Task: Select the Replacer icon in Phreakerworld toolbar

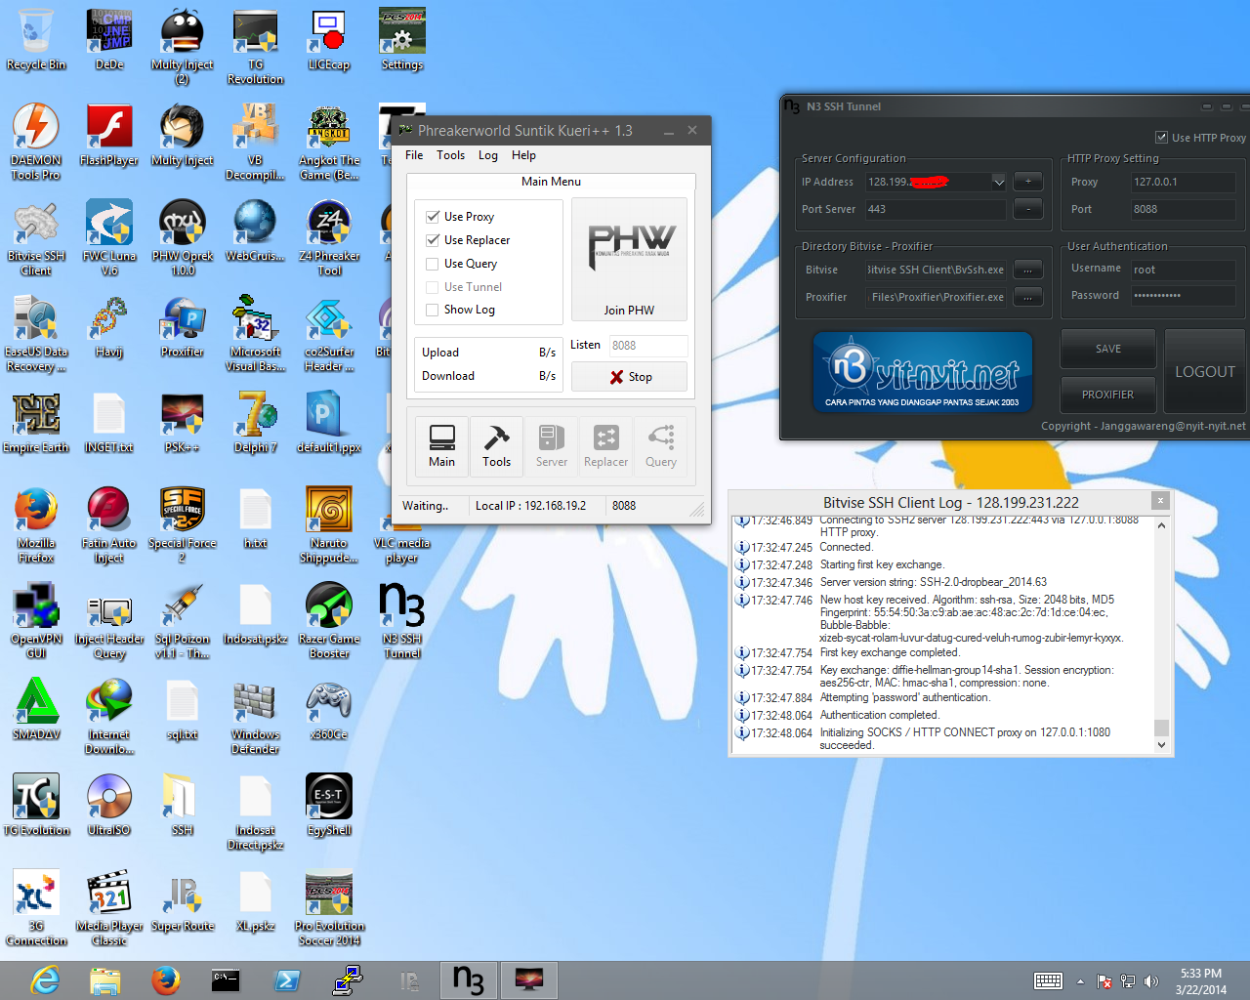Action: click(605, 446)
